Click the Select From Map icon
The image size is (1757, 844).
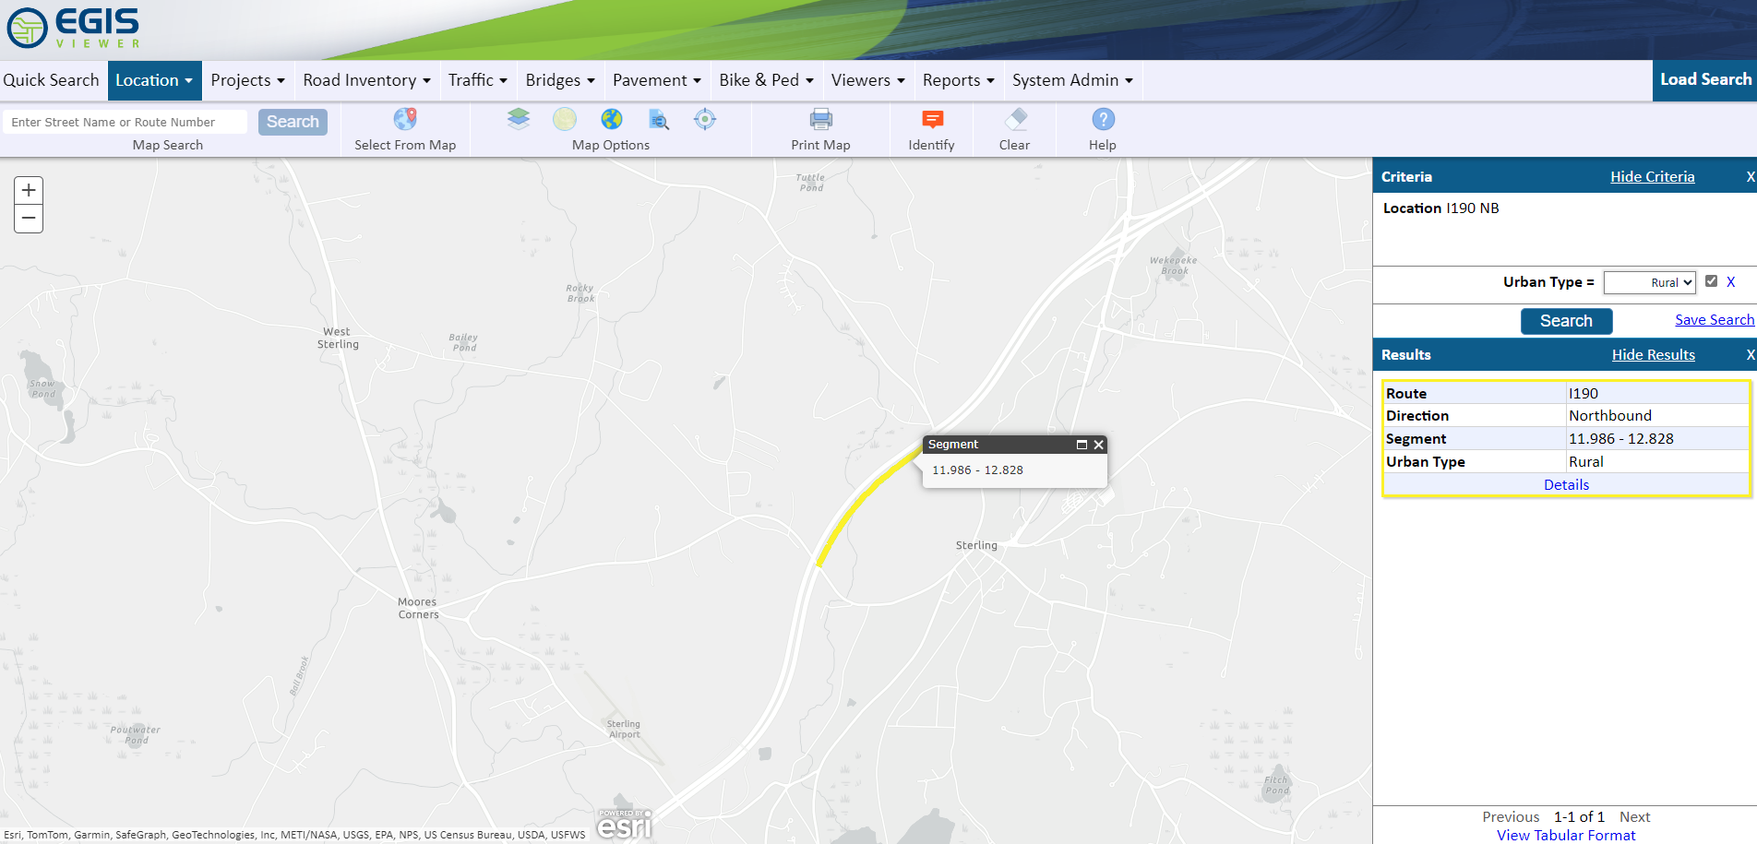click(404, 119)
